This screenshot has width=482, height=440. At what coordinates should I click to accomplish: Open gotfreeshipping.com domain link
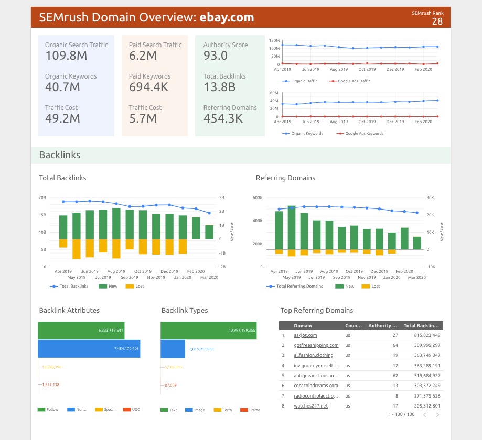[x=316, y=345]
